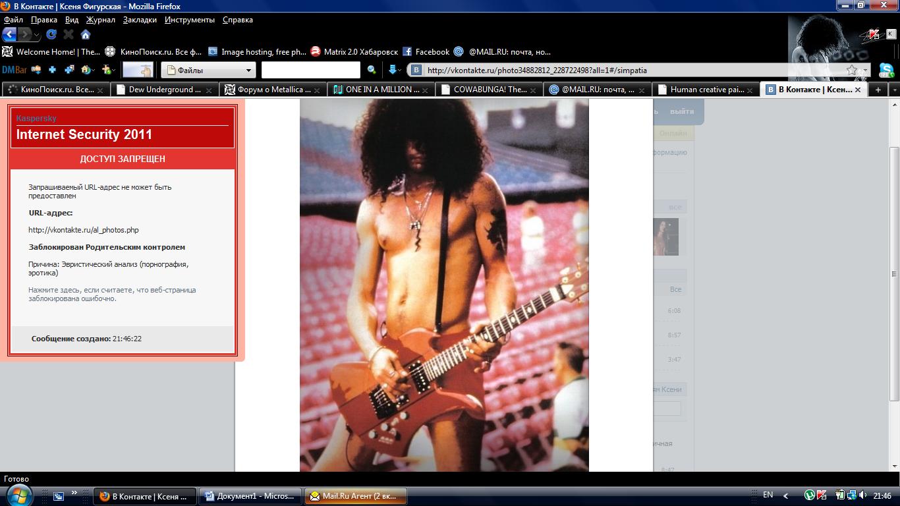Screen dimensions: 900x506
Task: Open the Facebook bookmark
Action: (x=426, y=52)
